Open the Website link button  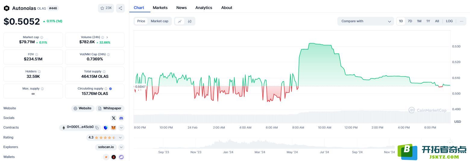tap(83, 108)
